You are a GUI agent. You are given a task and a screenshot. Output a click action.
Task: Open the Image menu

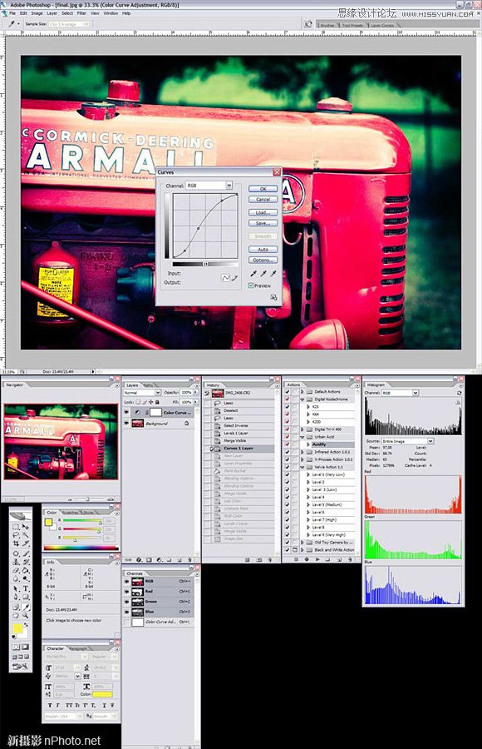(37, 13)
